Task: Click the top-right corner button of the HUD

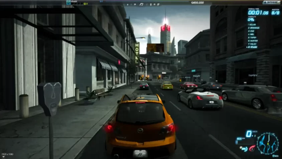Action: [x=271, y=2]
